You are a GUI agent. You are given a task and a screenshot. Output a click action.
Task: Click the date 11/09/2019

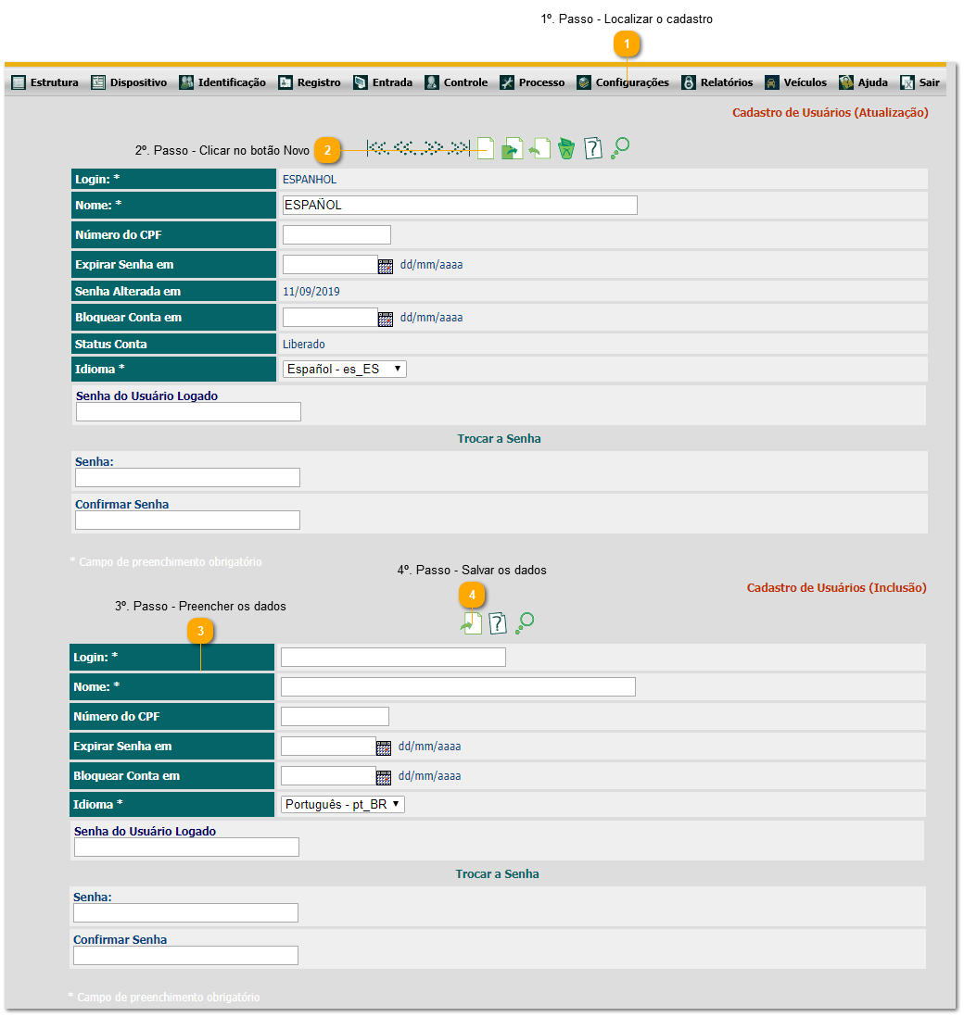coord(311,291)
